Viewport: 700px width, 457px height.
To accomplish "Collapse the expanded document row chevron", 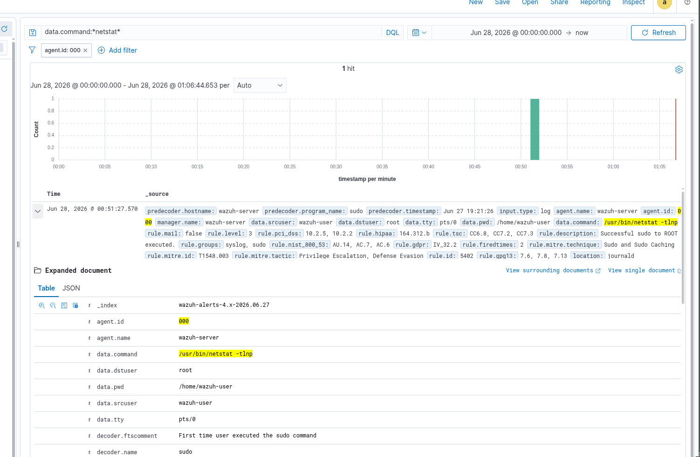I will coord(38,211).
